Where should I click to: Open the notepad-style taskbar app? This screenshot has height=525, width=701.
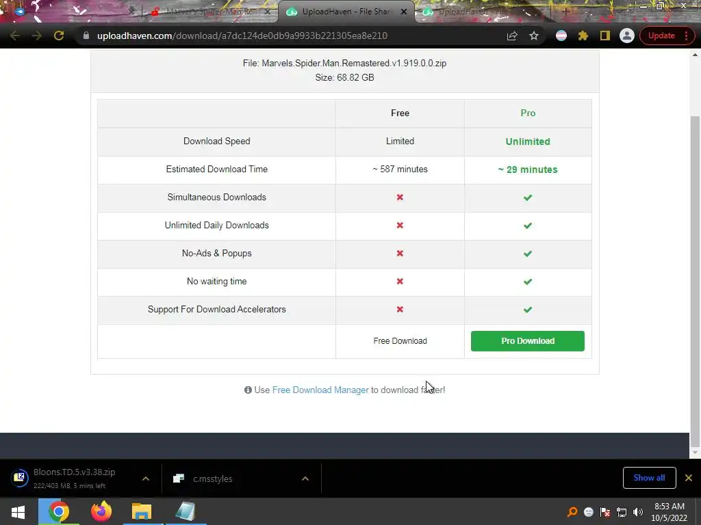[x=186, y=511]
